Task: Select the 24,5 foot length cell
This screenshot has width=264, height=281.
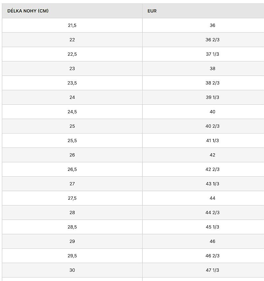Action: (x=72, y=112)
